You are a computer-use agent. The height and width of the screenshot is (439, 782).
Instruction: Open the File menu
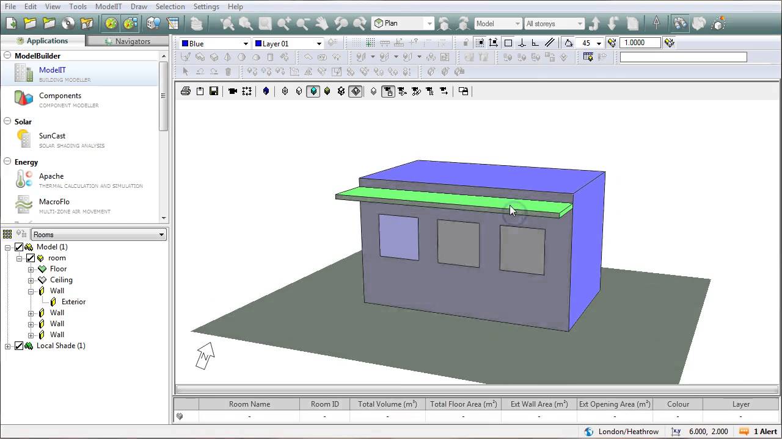(10, 6)
